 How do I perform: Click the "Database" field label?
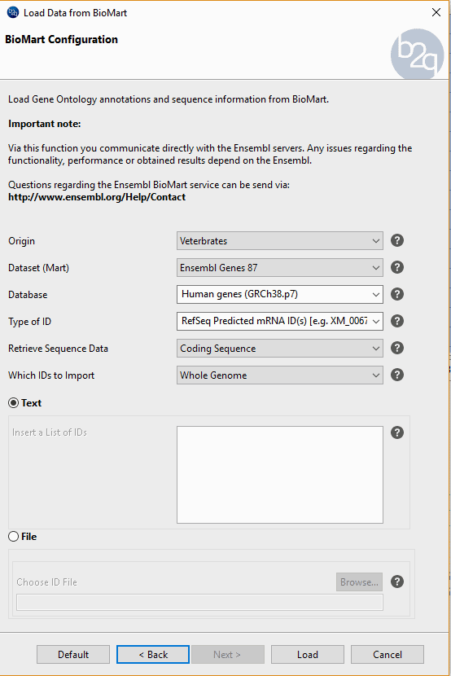coord(28,295)
